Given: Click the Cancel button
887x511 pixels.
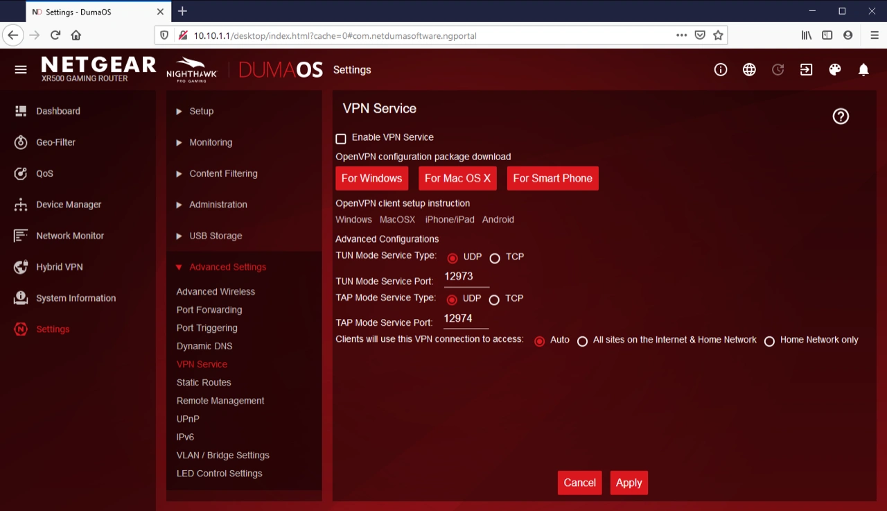Looking at the screenshot, I should click(x=580, y=483).
